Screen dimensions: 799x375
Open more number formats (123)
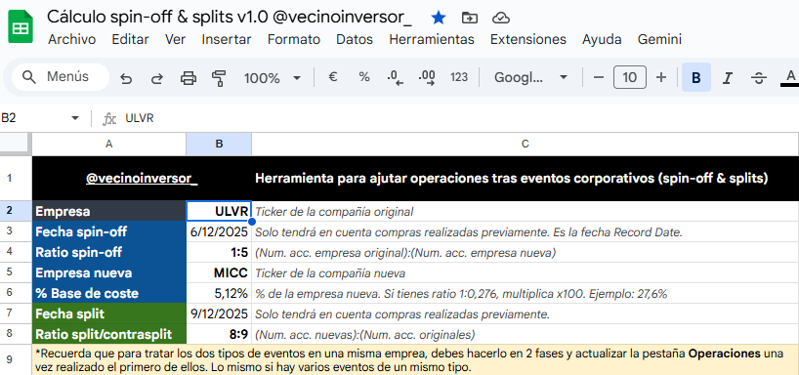(459, 77)
